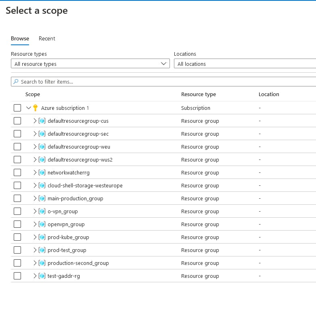Click the prod-test_group resource group icon
Image resolution: width=316 pixels, height=315 pixels.
[42, 250]
